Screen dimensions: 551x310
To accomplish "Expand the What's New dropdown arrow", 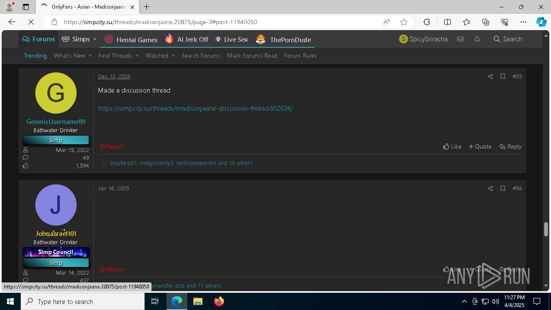I will tap(90, 56).
